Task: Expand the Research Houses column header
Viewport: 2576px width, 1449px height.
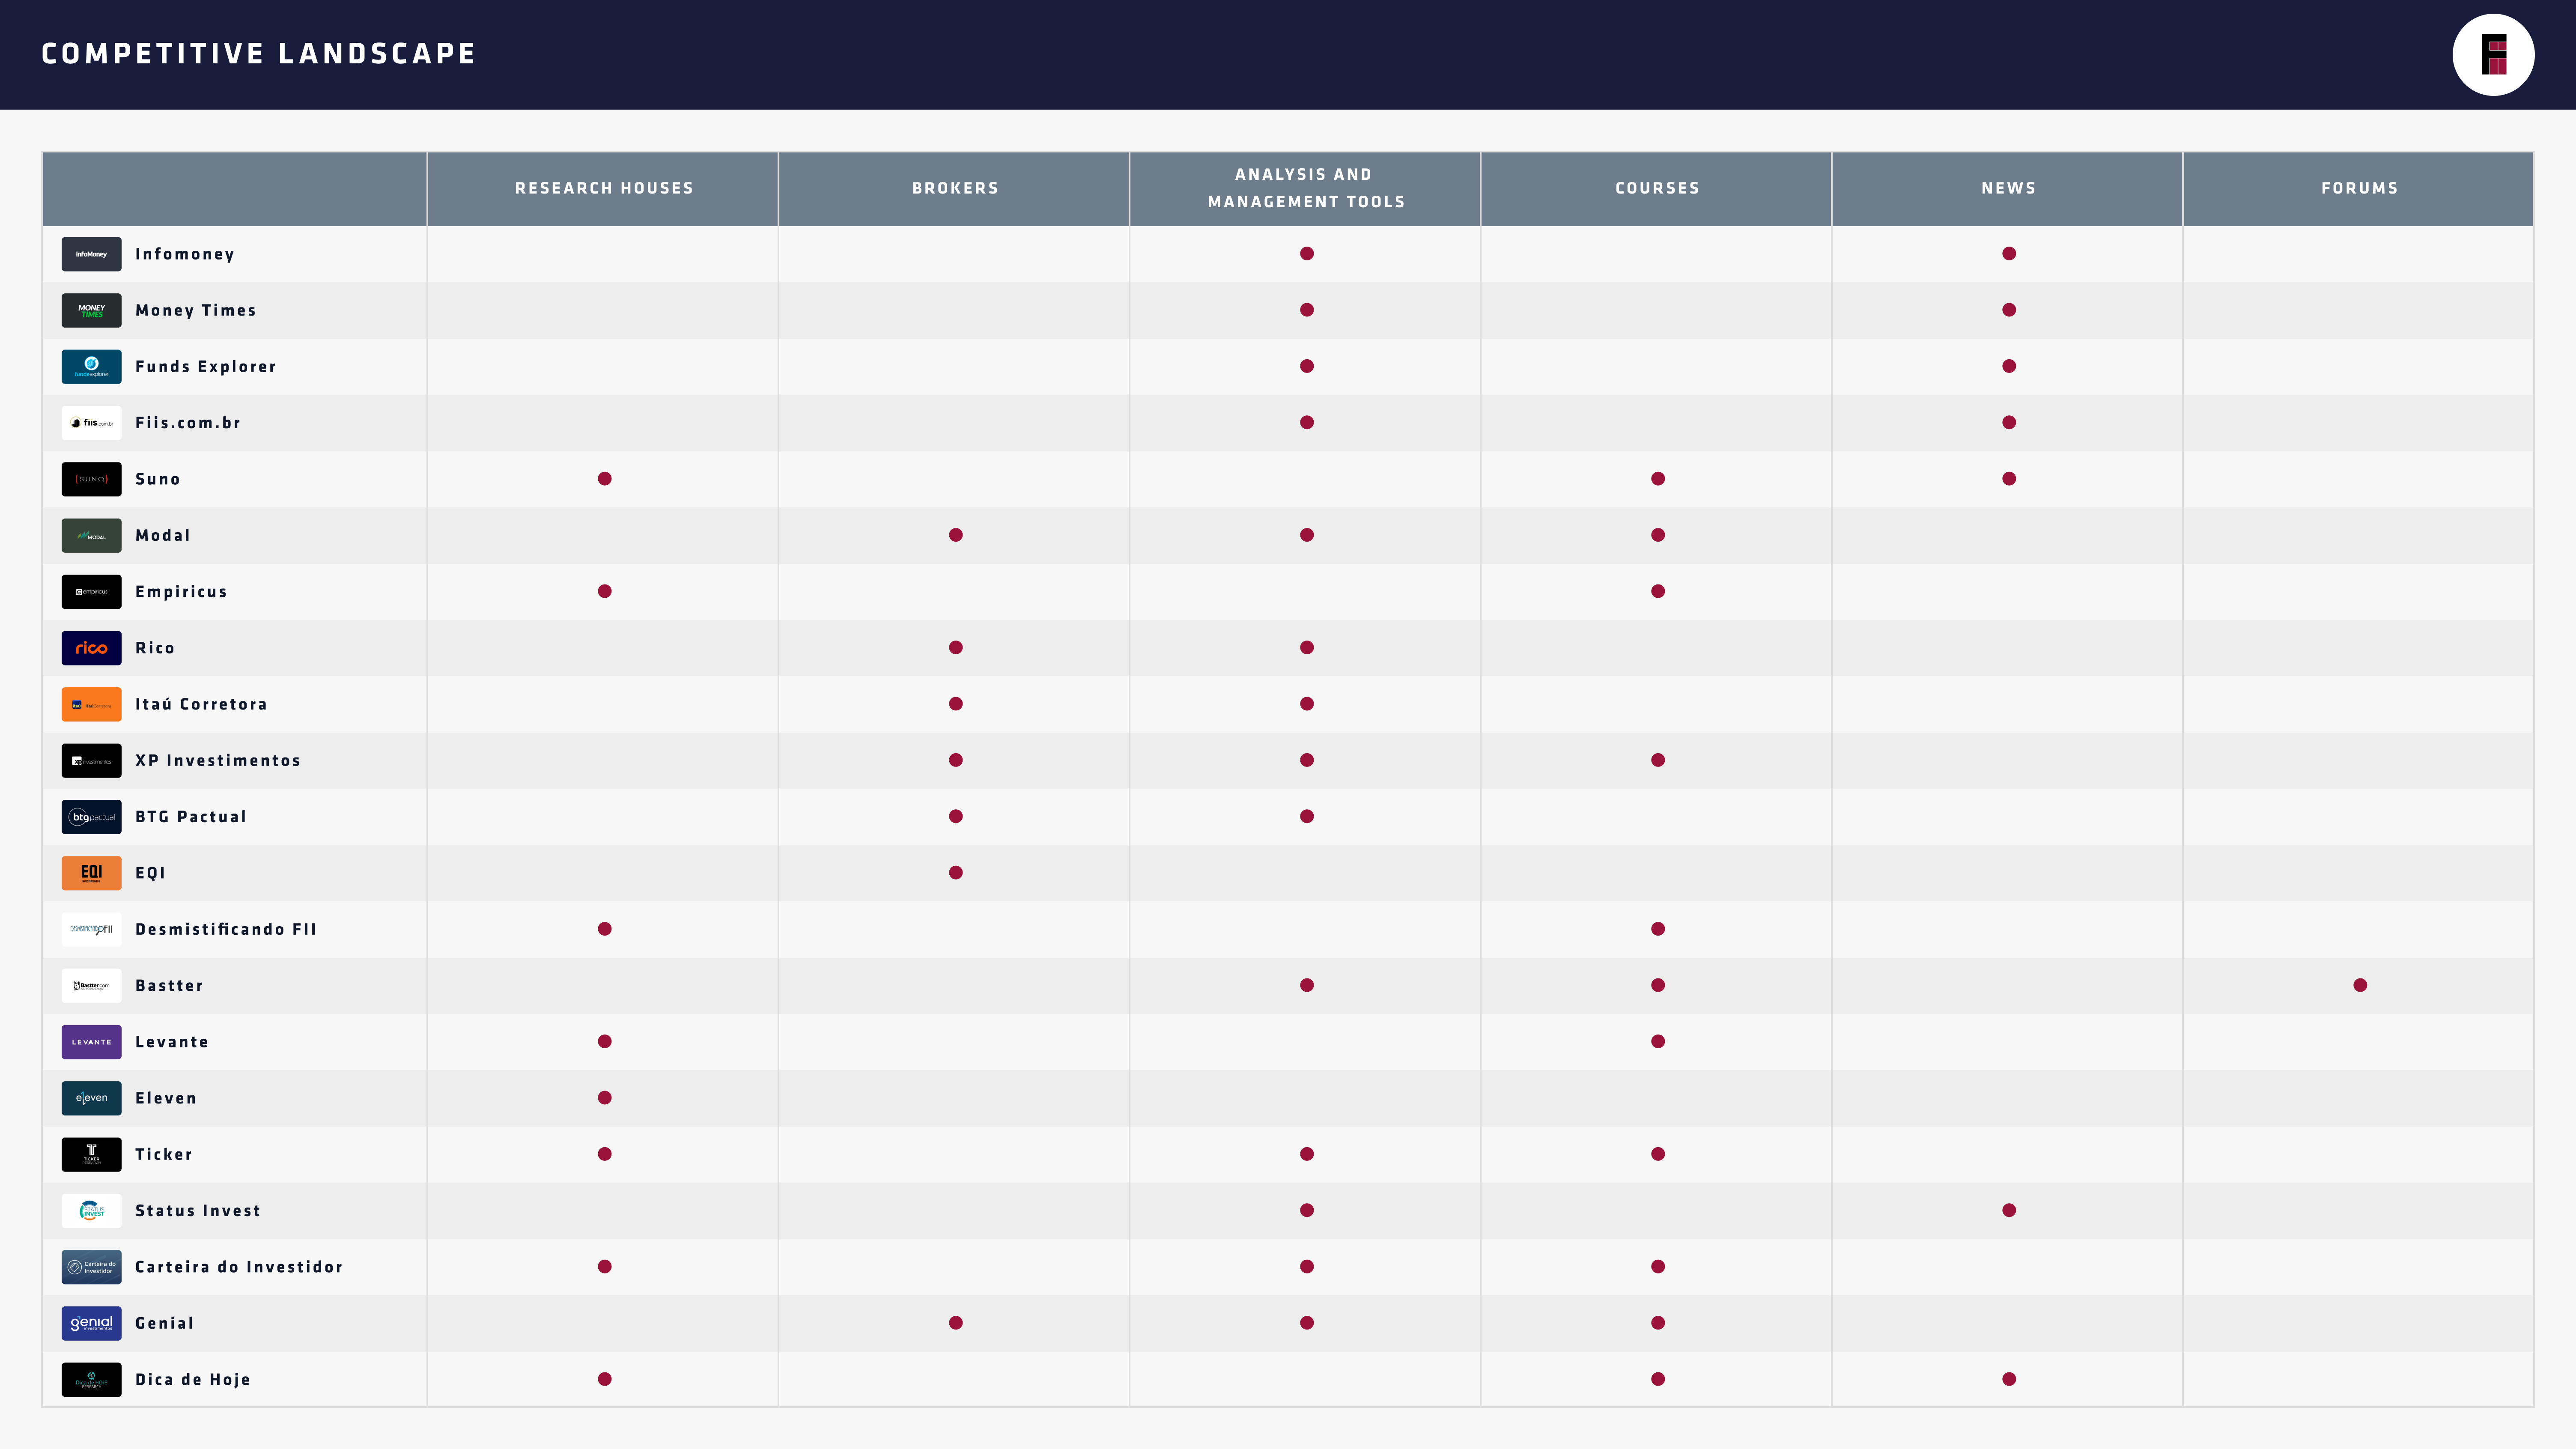Action: [603, 188]
